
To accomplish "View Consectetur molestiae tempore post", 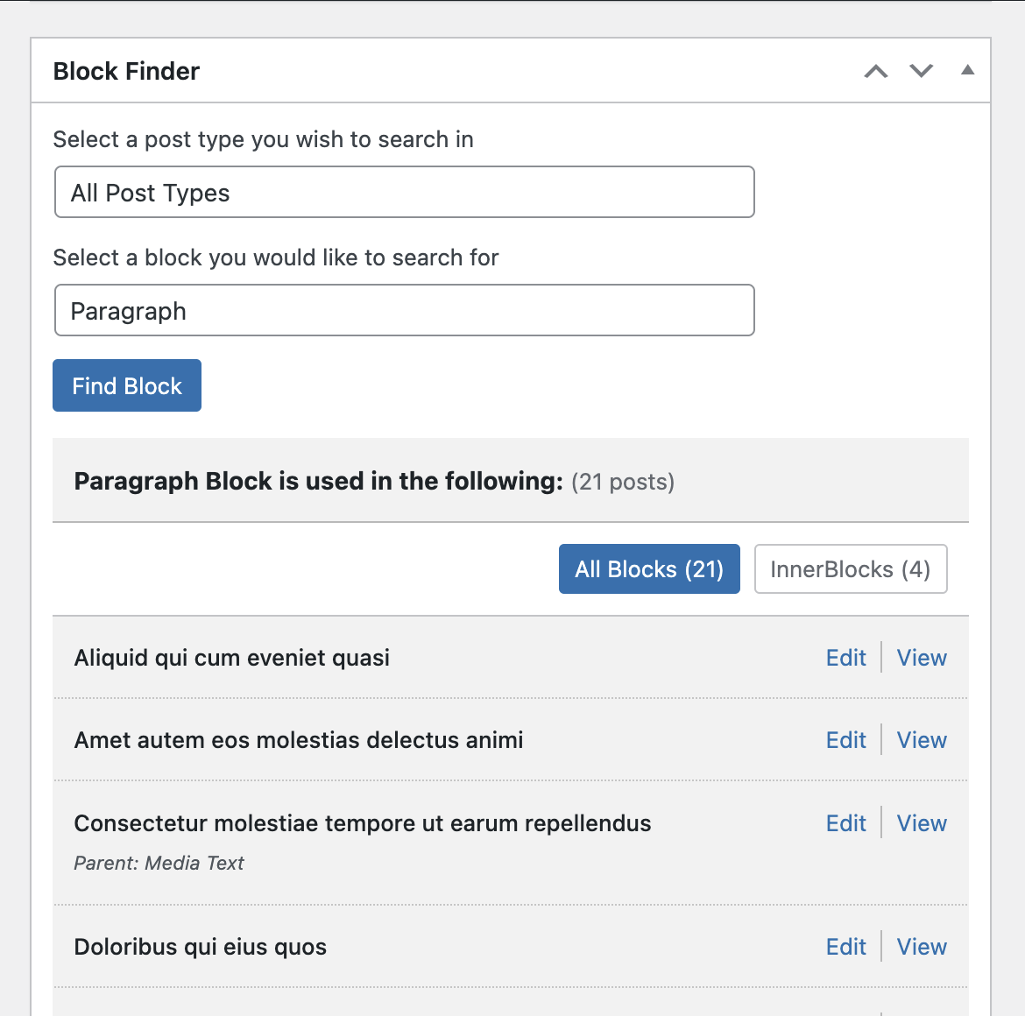I will pyautogui.click(x=922, y=823).
